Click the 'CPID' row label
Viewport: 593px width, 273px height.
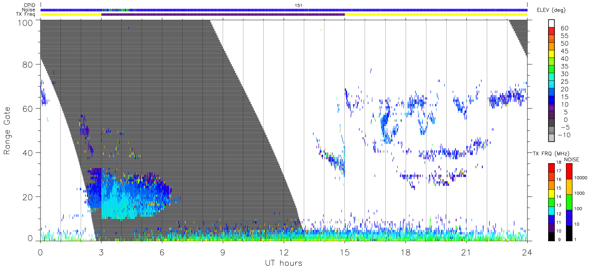coord(29,5)
